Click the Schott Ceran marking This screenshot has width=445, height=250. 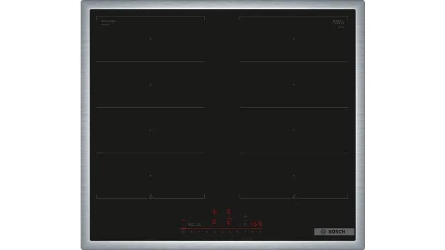tap(338, 22)
